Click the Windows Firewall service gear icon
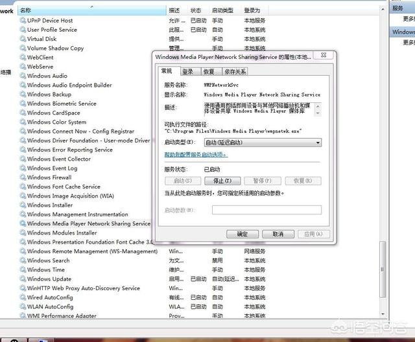This screenshot has width=415, height=342. pyautogui.click(x=23, y=177)
